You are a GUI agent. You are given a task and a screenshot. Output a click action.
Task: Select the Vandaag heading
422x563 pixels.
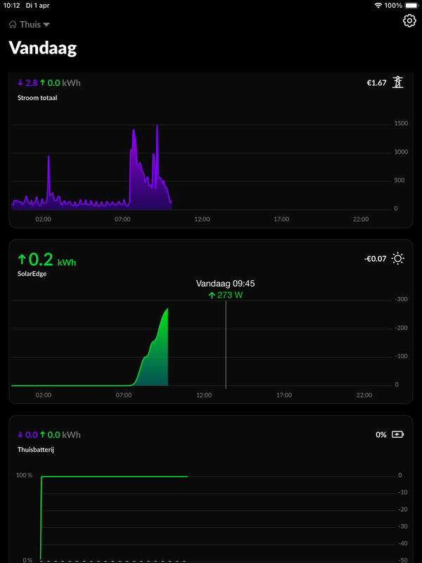43,48
